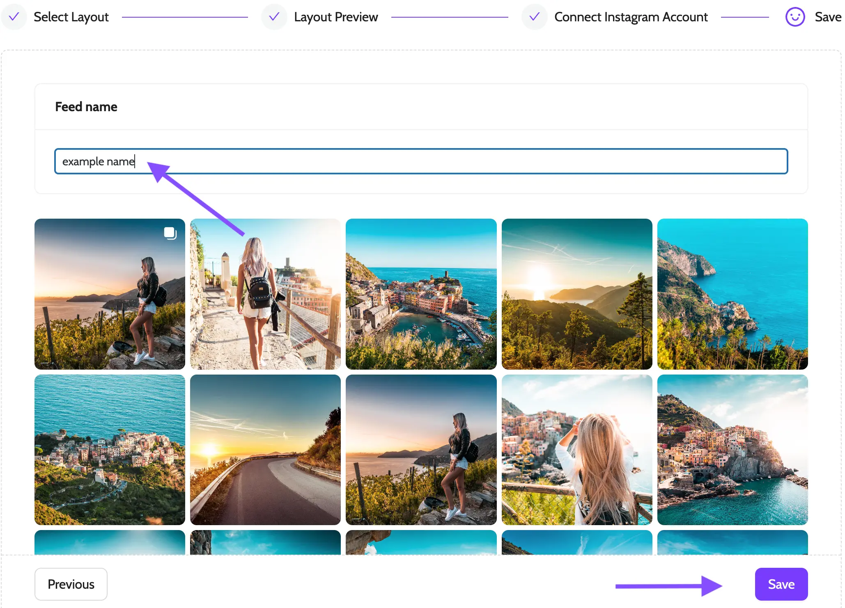This screenshot has height=608, width=845.
Task: Click the Save button
Action: pyautogui.click(x=781, y=584)
